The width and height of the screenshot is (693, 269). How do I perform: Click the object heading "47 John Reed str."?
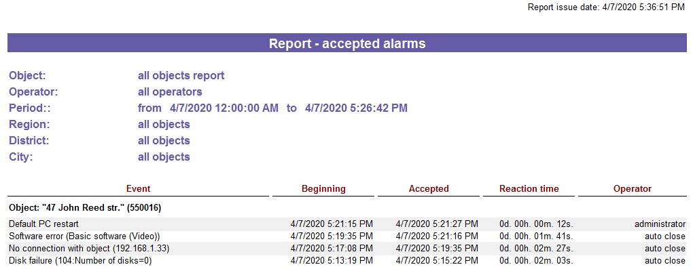click(x=85, y=208)
